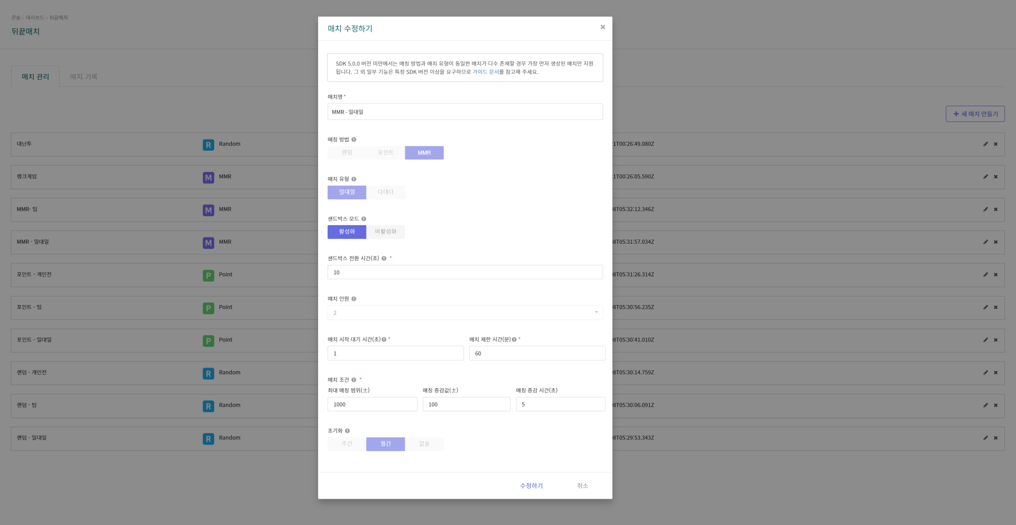The image size is (1016, 525).
Task: Click the 매치 시작 대기 시간 info icon
Action: tap(384, 339)
